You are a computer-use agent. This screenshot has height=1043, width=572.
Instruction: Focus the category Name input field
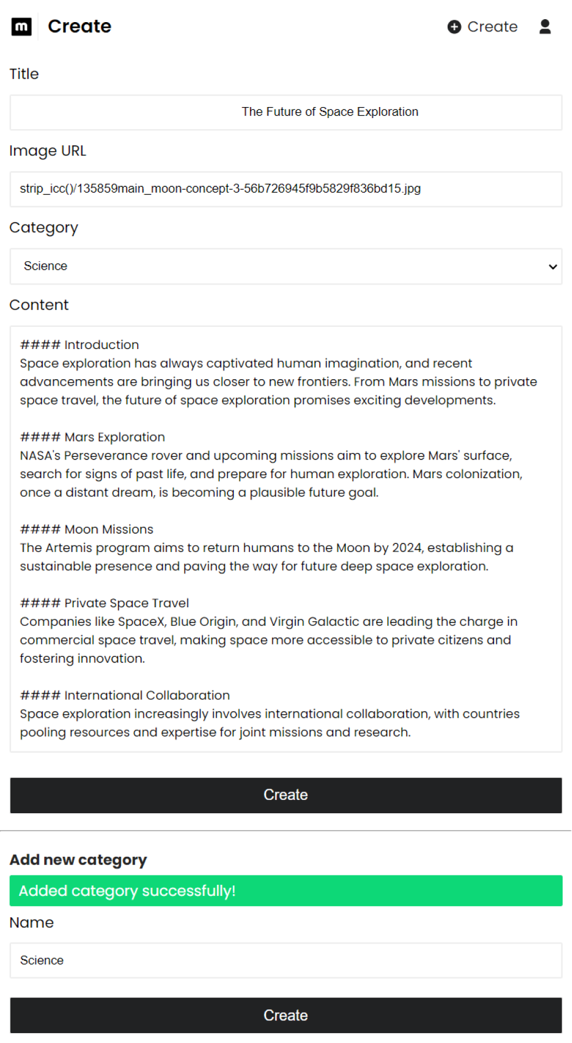[285, 960]
